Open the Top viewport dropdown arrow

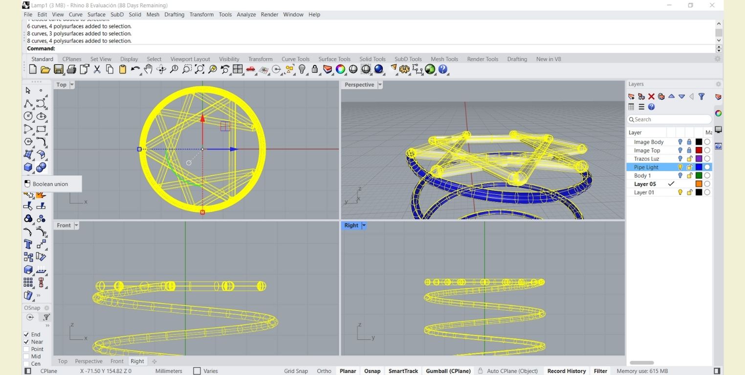[72, 84]
